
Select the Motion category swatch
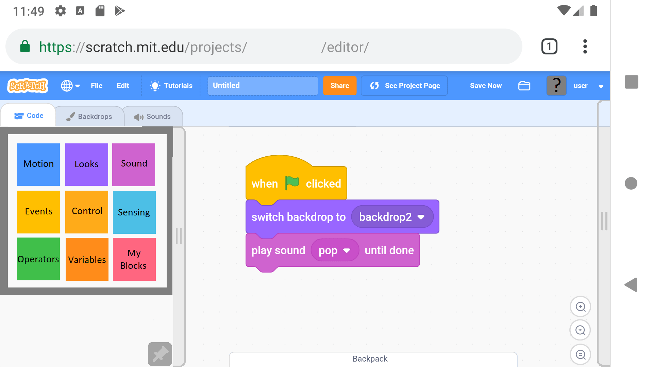[38, 164]
